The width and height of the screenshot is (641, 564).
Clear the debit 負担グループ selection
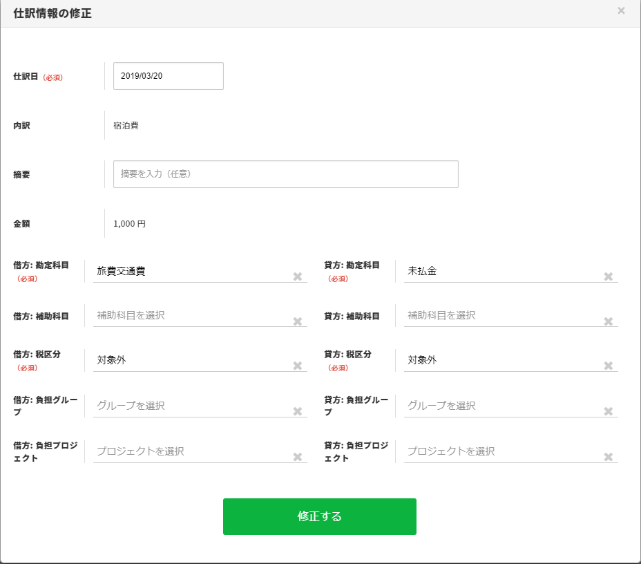pos(298,411)
